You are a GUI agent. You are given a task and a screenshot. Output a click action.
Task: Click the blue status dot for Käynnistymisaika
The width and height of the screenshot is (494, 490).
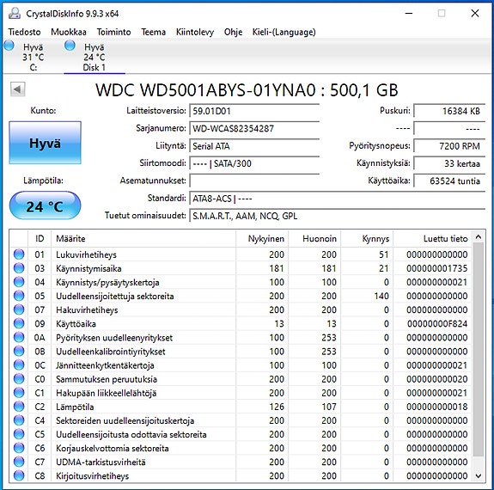click(x=19, y=268)
